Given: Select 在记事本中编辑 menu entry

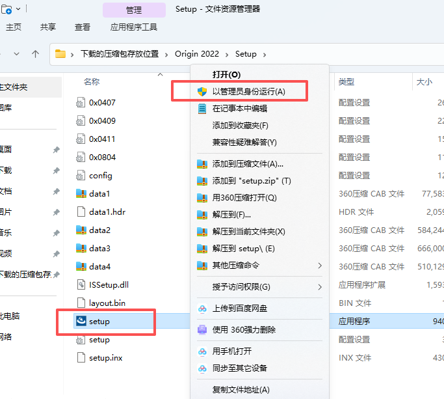Looking at the screenshot, I should click(x=259, y=109).
